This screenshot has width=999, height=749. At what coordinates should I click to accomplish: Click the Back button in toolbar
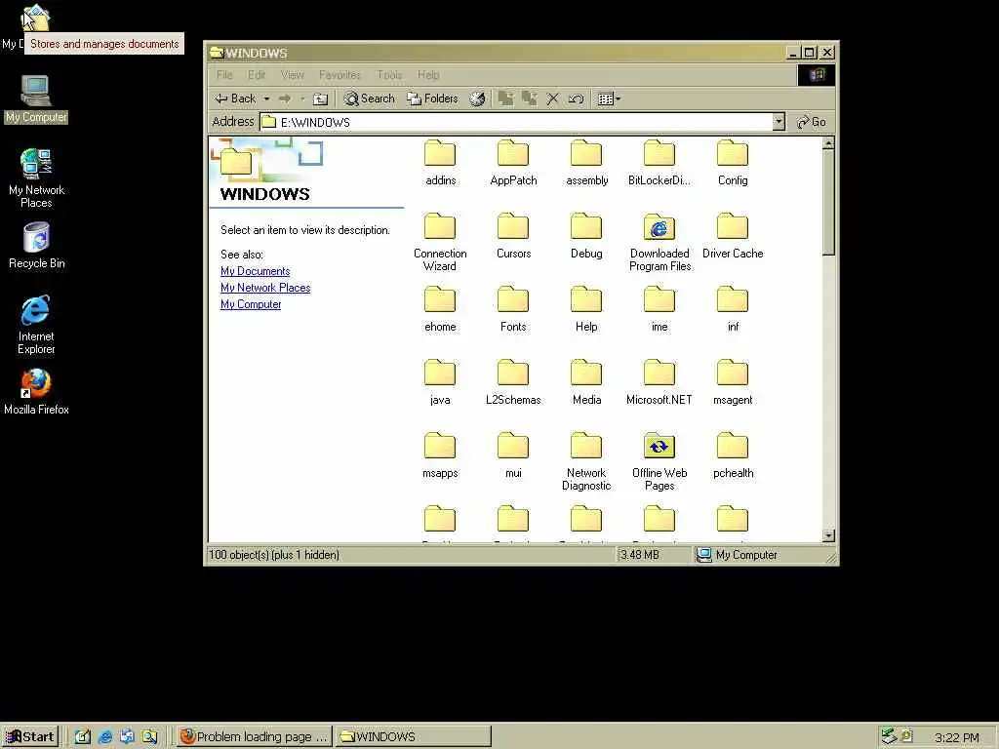click(235, 99)
